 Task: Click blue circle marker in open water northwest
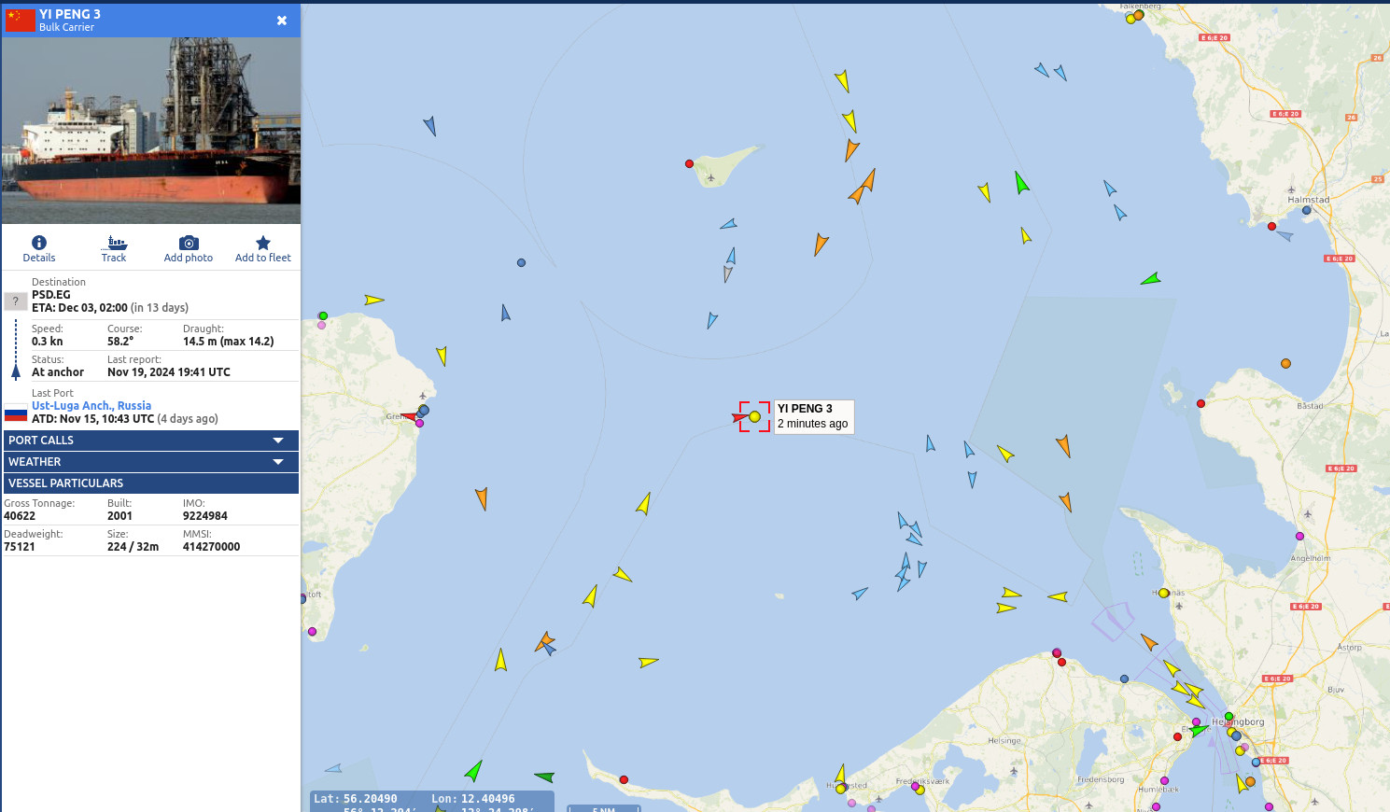click(521, 263)
